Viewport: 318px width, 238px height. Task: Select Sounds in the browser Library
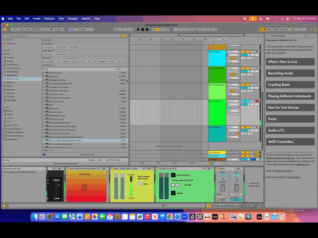[10, 58]
